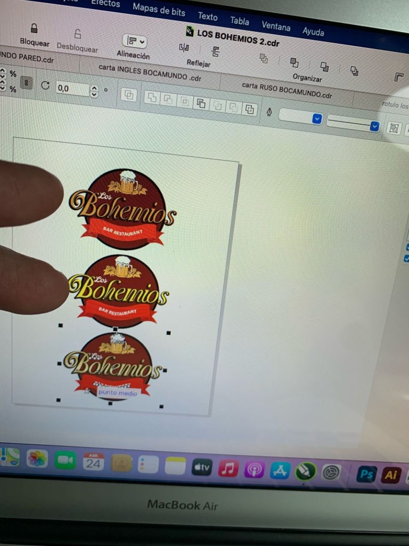Switch to carta INGLES BOCAMUNDO tab
The width and height of the screenshot is (409, 546).
tap(150, 73)
